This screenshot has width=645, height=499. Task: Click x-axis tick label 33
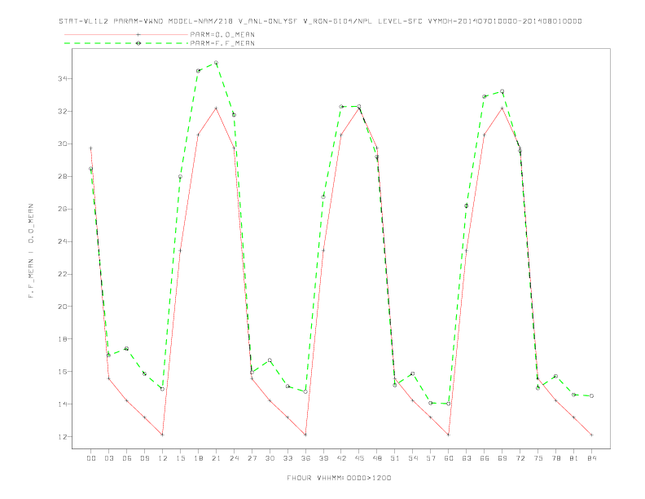pyautogui.click(x=287, y=458)
